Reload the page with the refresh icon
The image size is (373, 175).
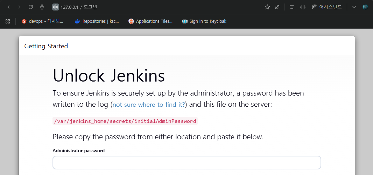click(x=31, y=7)
